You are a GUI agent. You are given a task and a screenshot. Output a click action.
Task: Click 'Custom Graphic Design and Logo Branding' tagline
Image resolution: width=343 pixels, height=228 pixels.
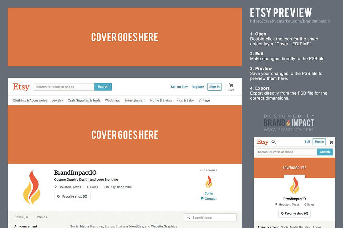[86, 180]
